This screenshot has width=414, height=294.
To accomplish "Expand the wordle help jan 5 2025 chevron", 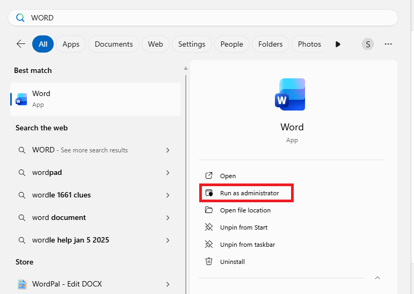I will [168, 240].
